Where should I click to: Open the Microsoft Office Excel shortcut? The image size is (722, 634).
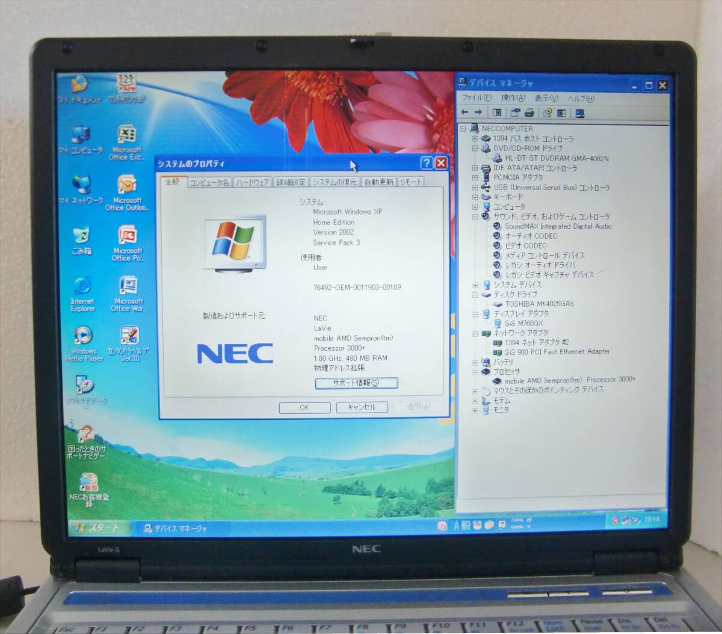126,143
